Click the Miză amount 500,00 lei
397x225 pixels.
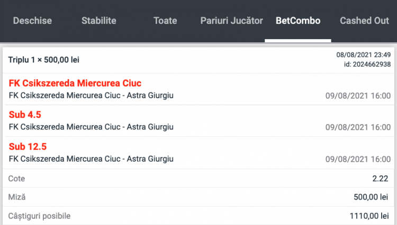[x=372, y=197]
